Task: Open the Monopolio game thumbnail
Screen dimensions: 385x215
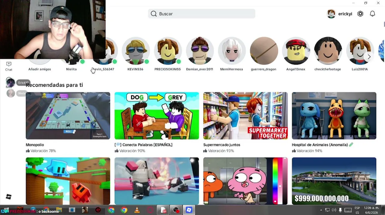Action: point(68,116)
